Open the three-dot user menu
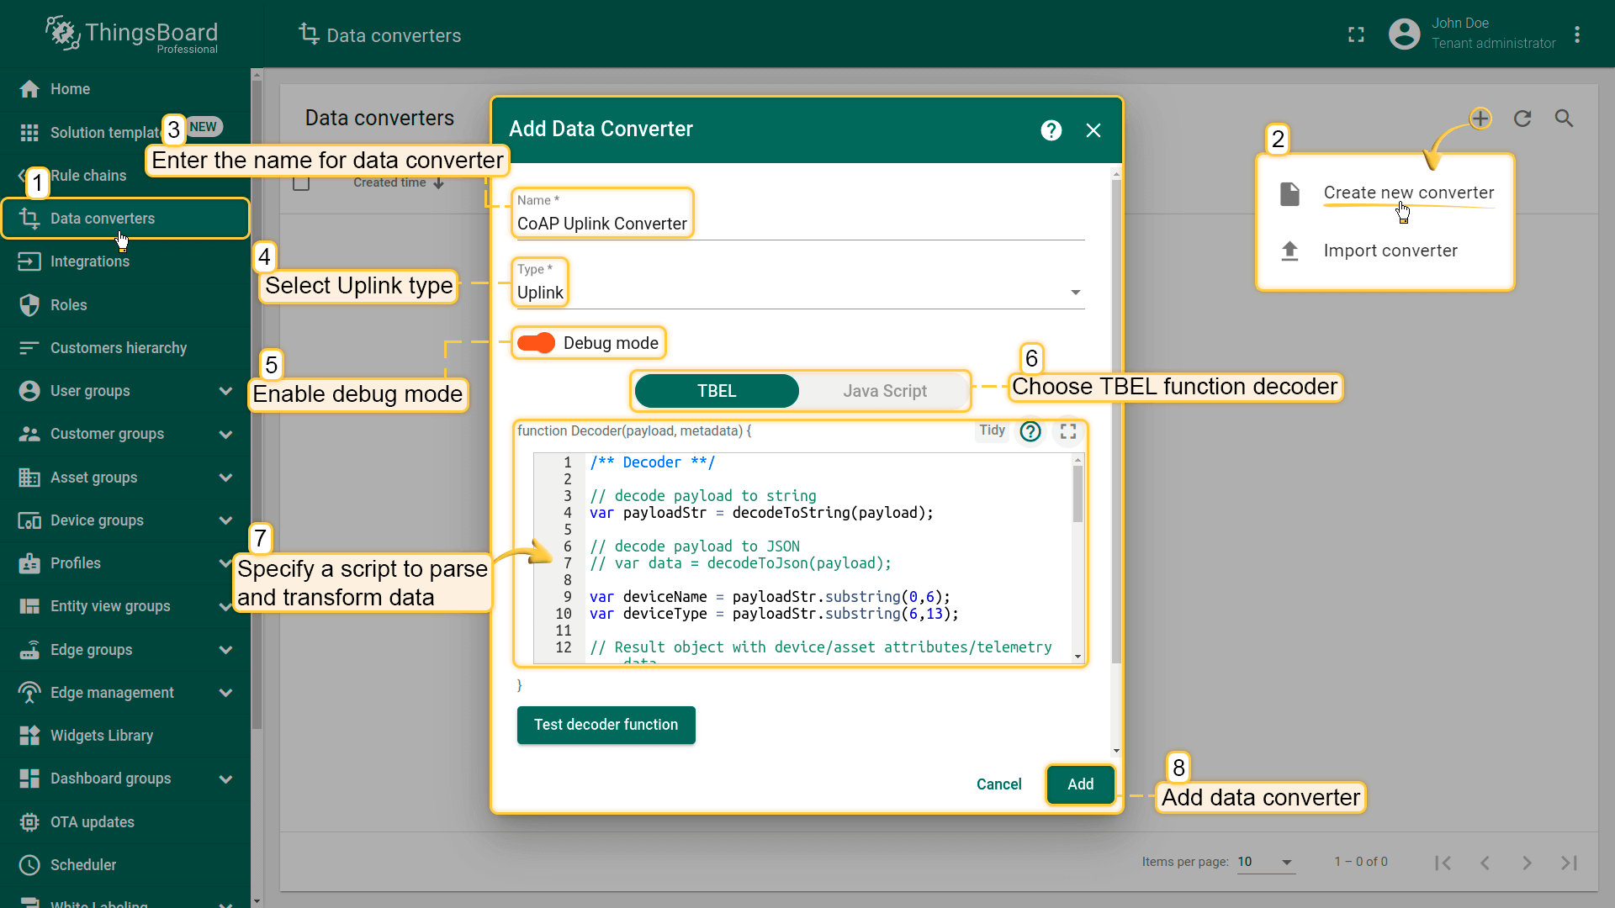Viewport: 1615px width, 908px height. (1577, 34)
